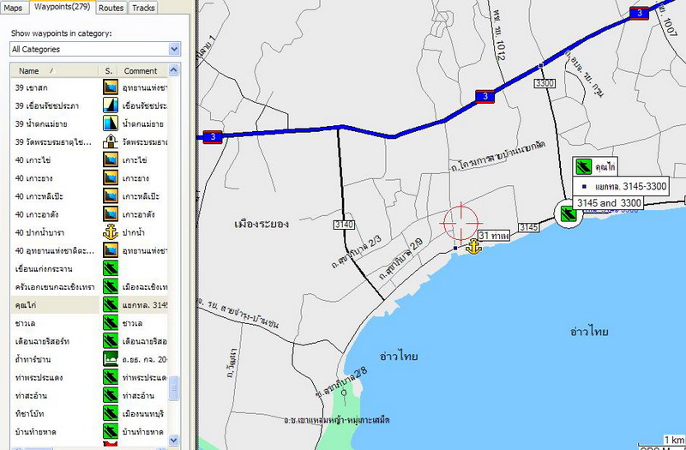Select waypoint 40 เกาะยาง
Viewport: 686px width, 450px height.
pyautogui.click(x=34, y=178)
